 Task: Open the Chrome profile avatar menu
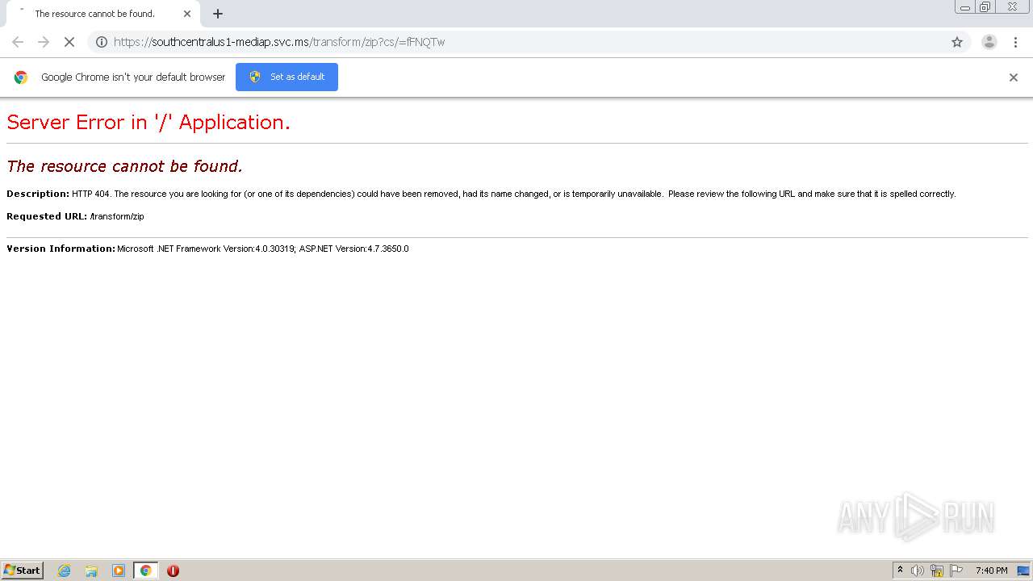[989, 42]
